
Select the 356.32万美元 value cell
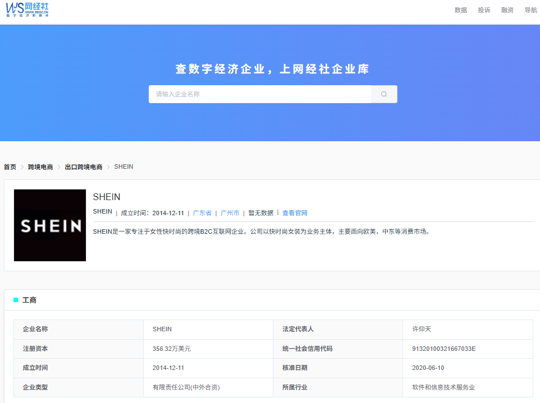pyautogui.click(x=208, y=349)
